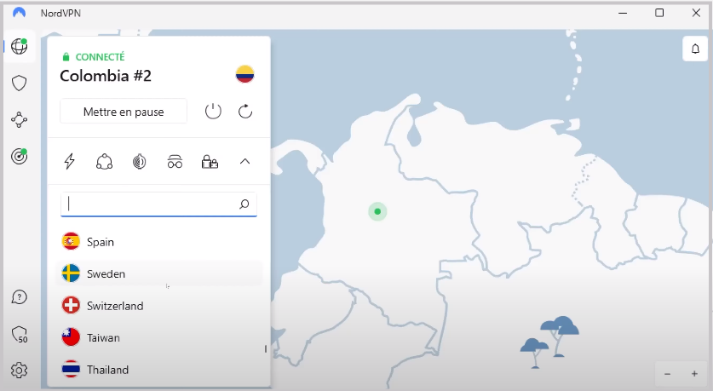Click the shield icon labeled 50
713x391 pixels.
point(20,334)
